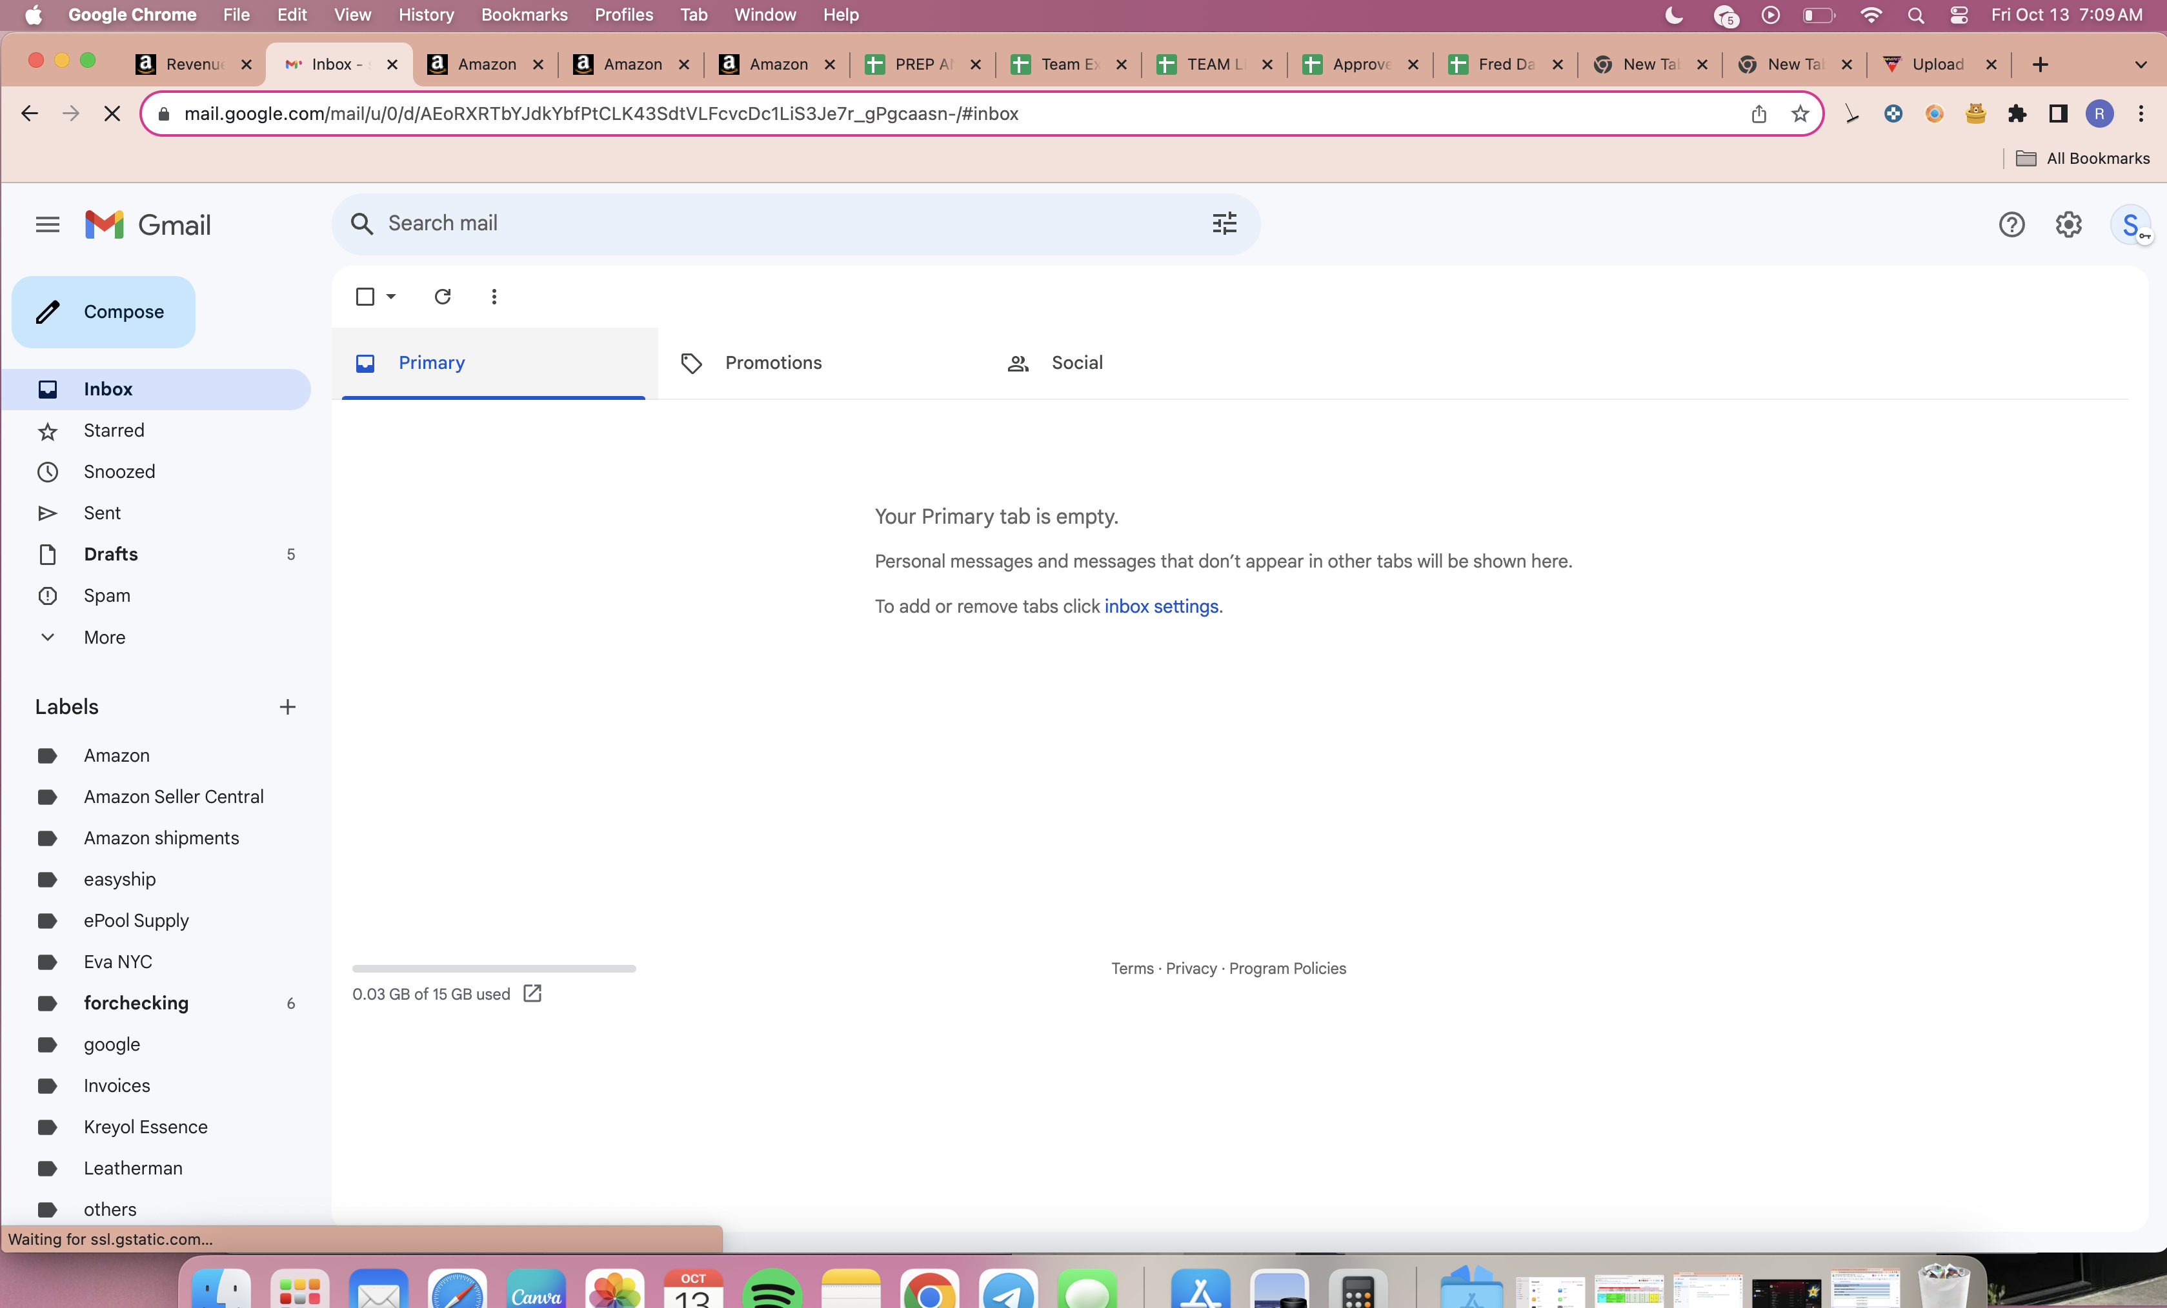Viewport: 2167px width, 1308px height.
Task: Open All Bookmarks folder
Action: (x=2082, y=158)
